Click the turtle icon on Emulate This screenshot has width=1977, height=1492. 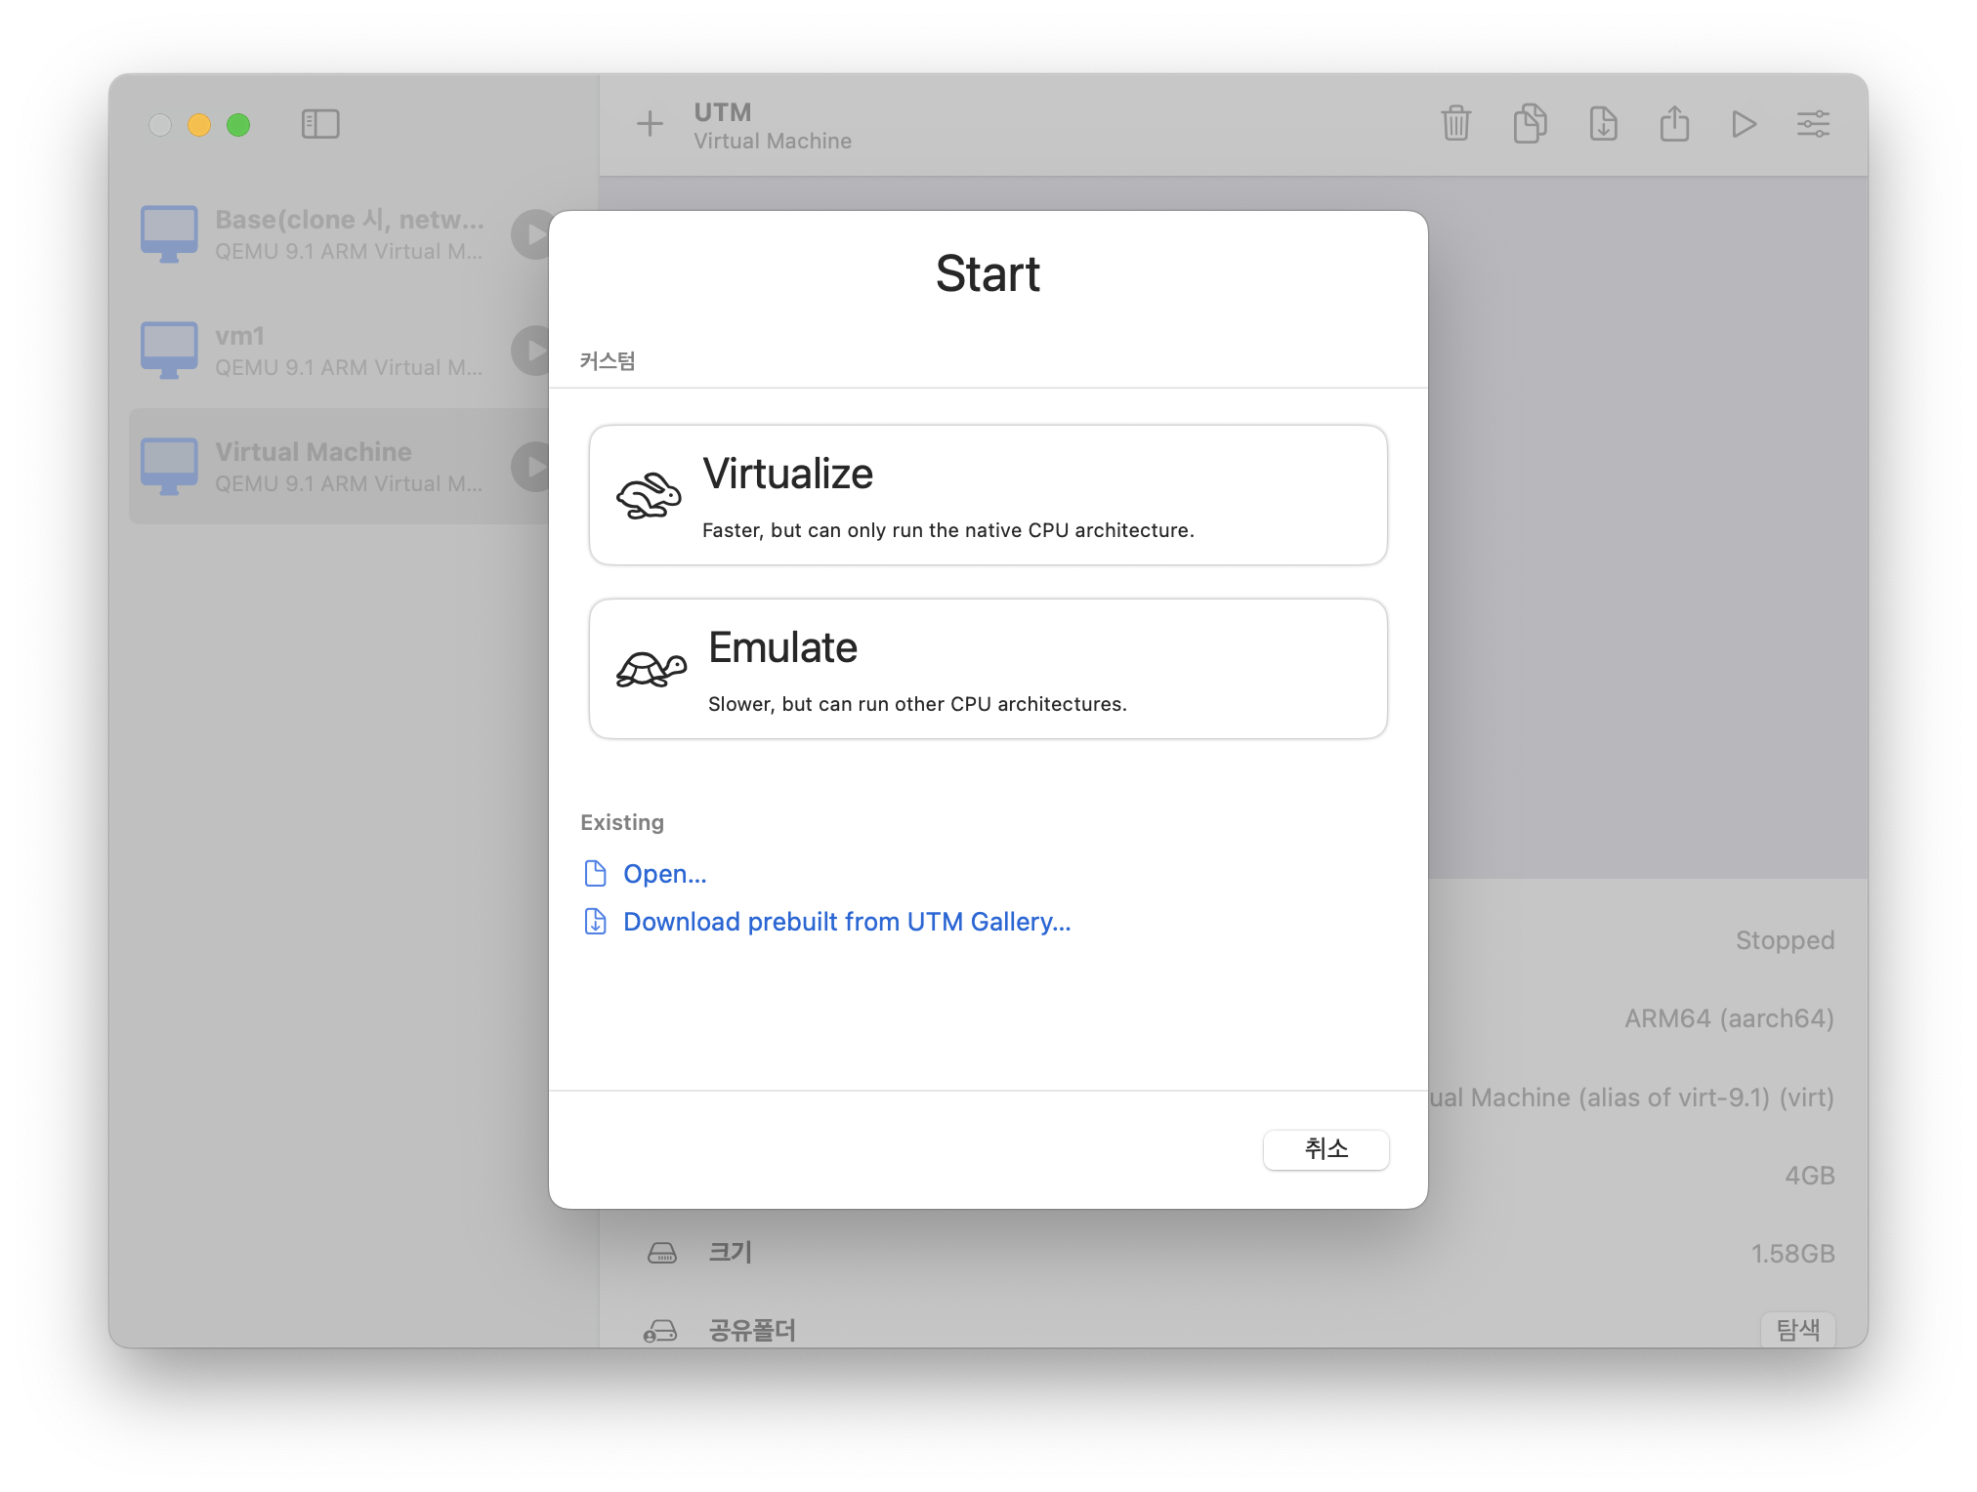(x=652, y=670)
